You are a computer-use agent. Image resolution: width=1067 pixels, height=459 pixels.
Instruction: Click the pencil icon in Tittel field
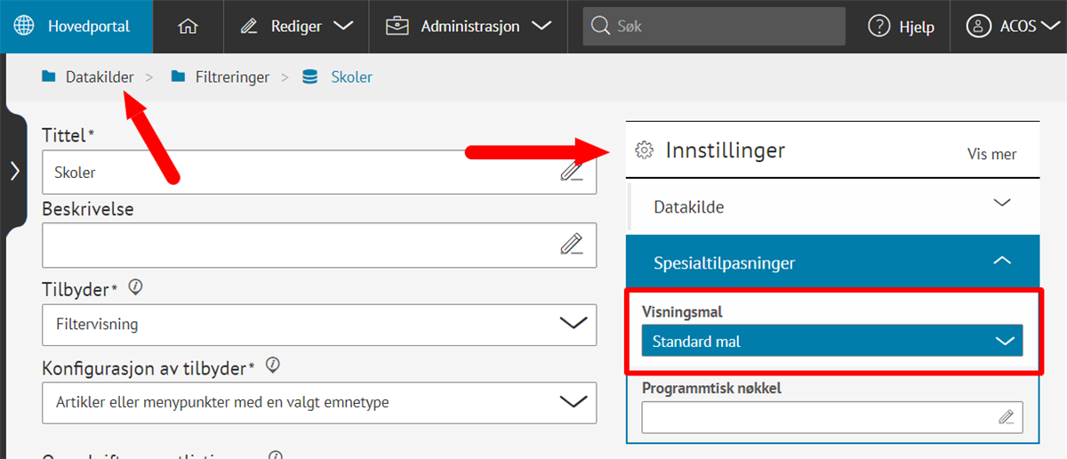tap(572, 172)
